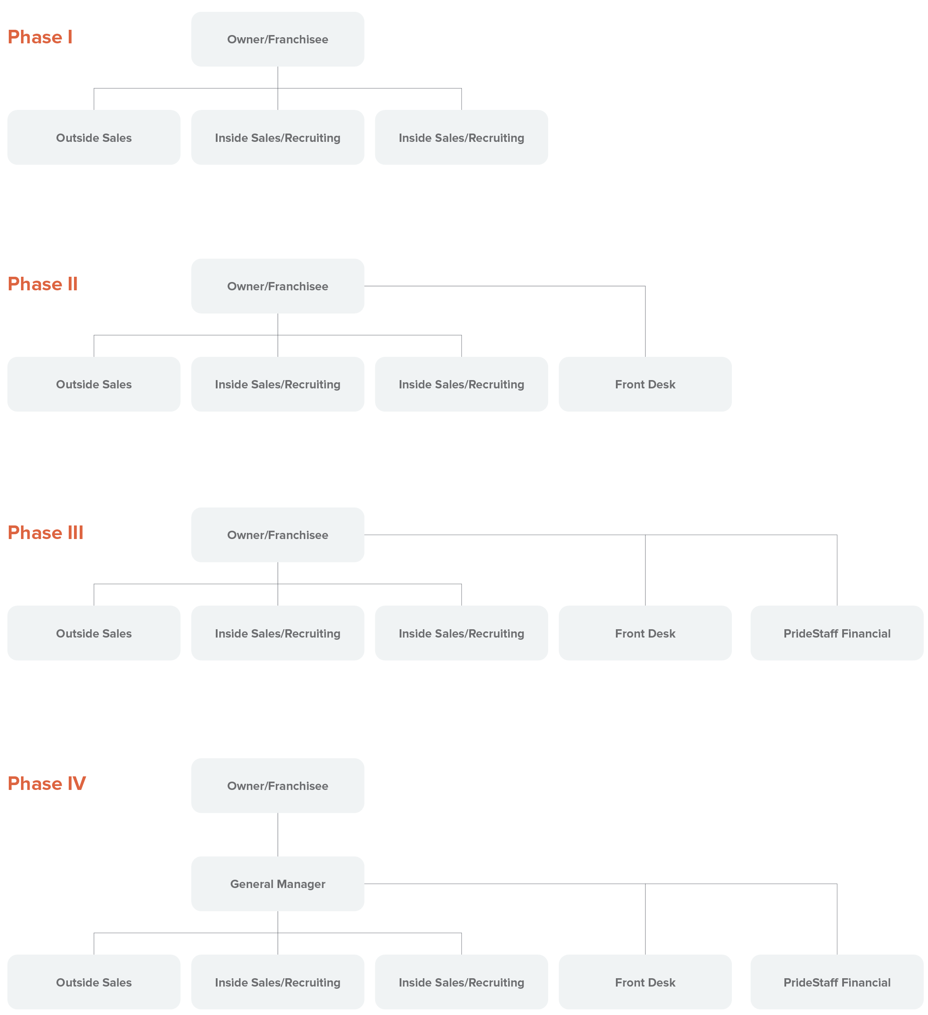The height and width of the screenshot is (1015, 928).
Task: Click PrideStaff Financial box in Phase III
Action: click(x=837, y=633)
